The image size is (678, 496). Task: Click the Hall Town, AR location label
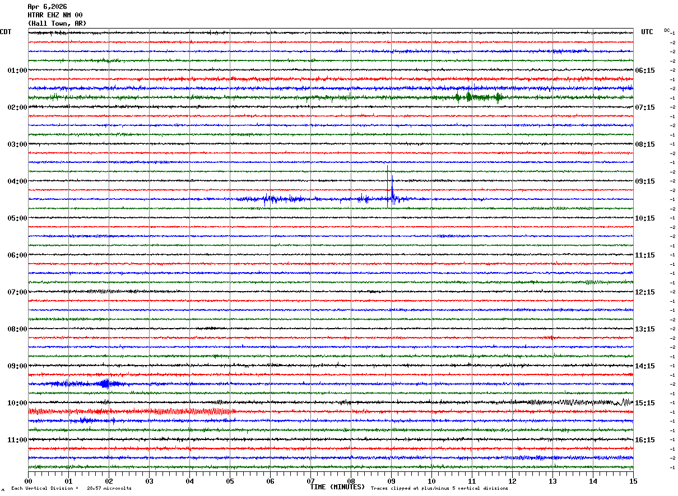[57, 24]
